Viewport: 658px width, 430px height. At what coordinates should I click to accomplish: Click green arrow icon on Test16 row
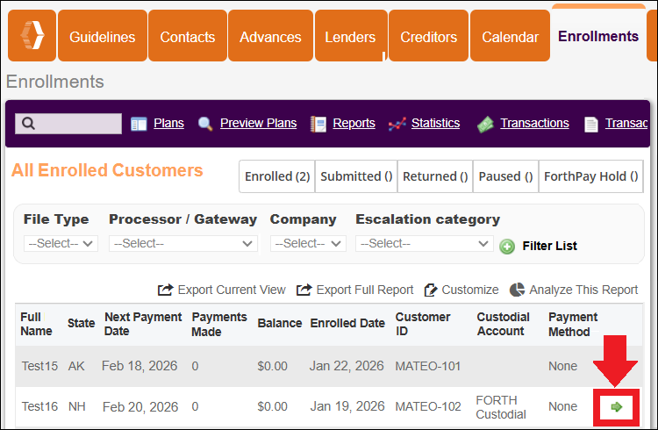[616, 407]
